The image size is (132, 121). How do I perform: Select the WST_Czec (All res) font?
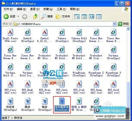[x=10, y=87]
